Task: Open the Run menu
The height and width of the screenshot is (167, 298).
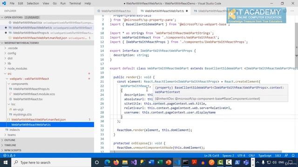Action: tap(63, 3)
